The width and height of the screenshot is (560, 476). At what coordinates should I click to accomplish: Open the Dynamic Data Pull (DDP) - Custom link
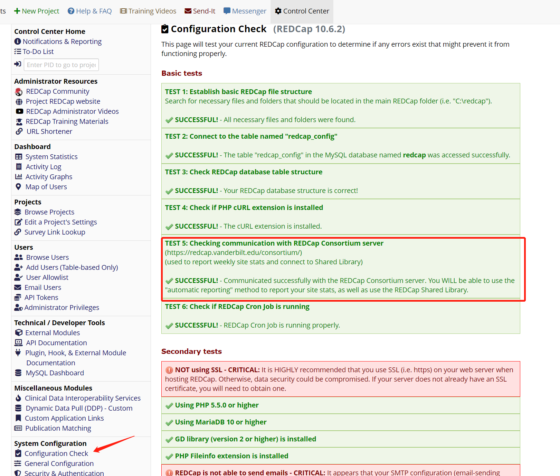point(79,408)
